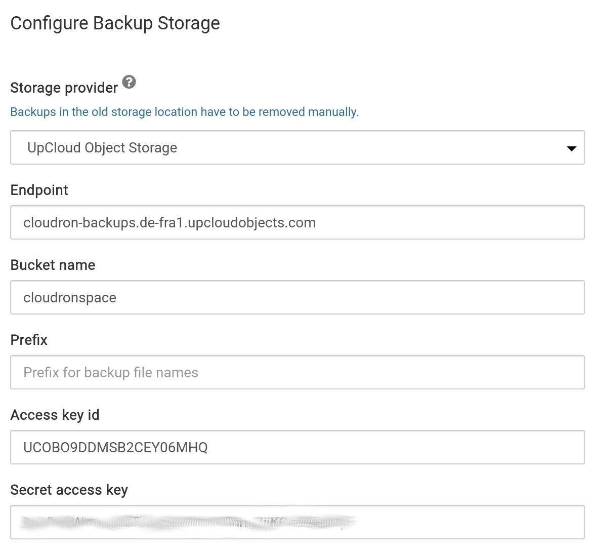Click the Prefix label

point(29,340)
